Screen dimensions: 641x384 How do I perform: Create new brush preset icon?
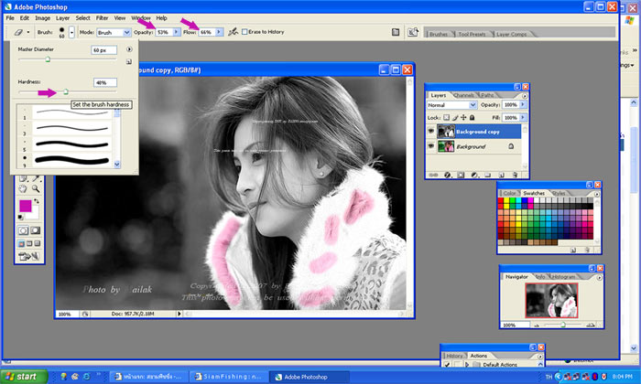click(x=129, y=62)
